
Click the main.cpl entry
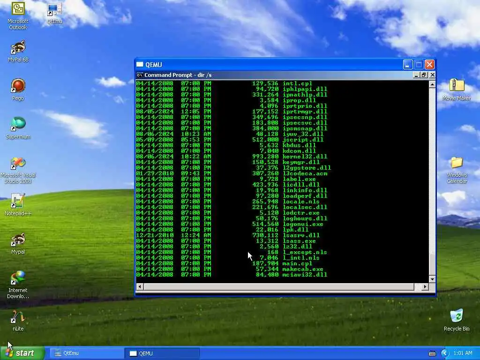297,263
